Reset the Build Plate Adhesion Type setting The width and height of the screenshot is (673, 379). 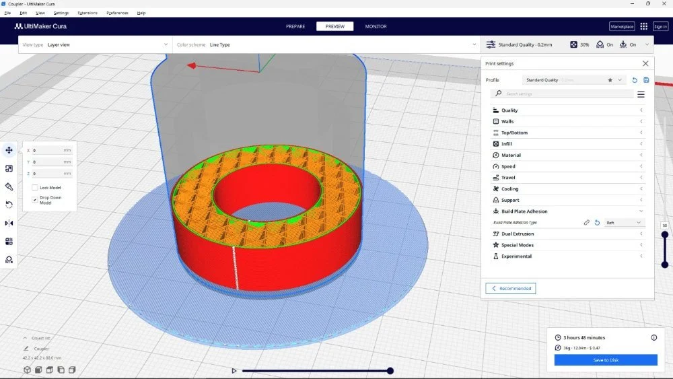(x=597, y=222)
